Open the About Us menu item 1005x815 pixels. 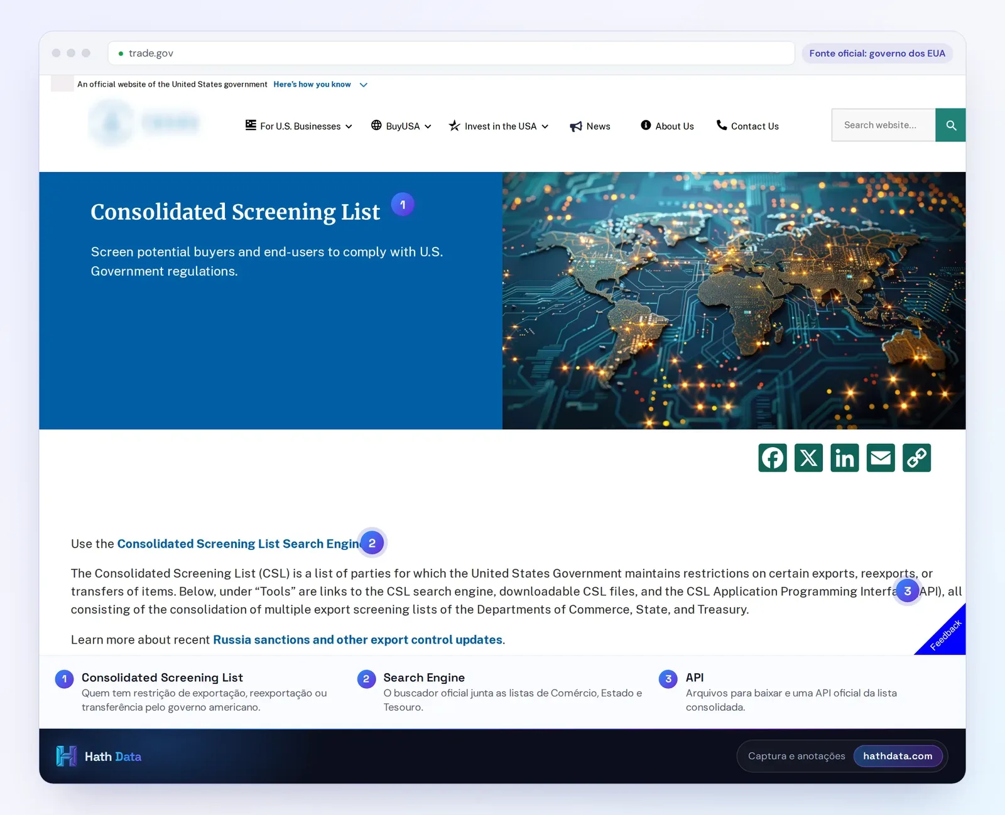pyautogui.click(x=667, y=126)
